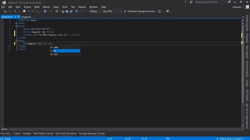
Task: Click the account avatar picture
Action: (x=247, y=7)
